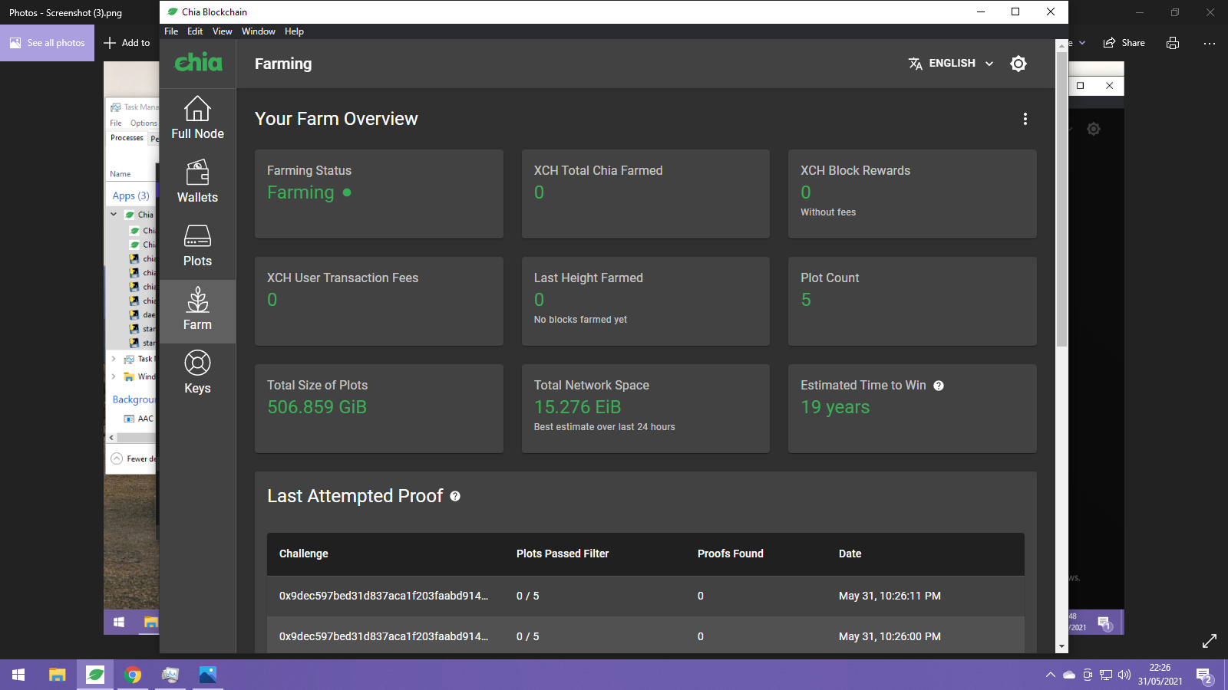Click the 15.276 EiB network space value
1228x690 pixels.
tap(577, 407)
